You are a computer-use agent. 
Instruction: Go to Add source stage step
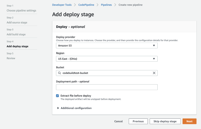pos(17,22)
